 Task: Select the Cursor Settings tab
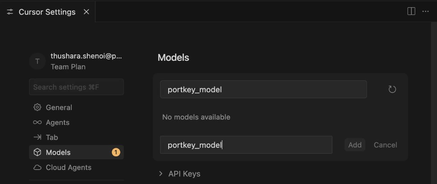click(x=47, y=12)
